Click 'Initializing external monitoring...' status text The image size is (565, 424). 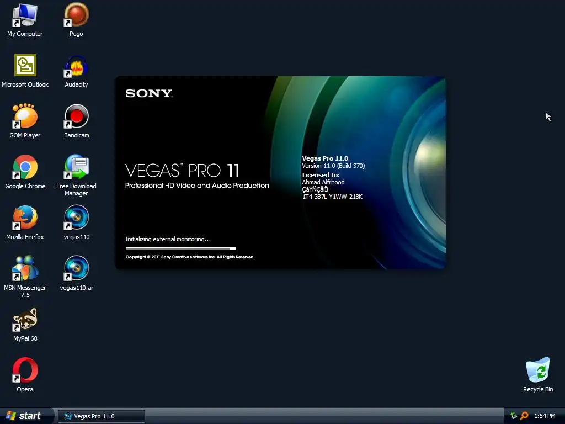pos(168,239)
